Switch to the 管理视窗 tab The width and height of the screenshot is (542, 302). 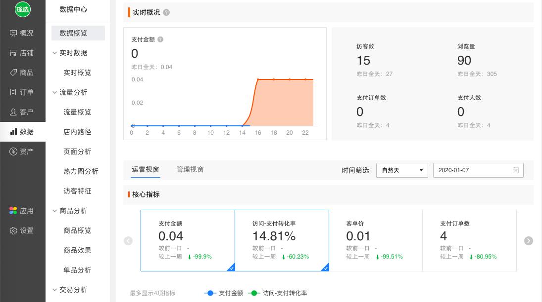pos(190,169)
